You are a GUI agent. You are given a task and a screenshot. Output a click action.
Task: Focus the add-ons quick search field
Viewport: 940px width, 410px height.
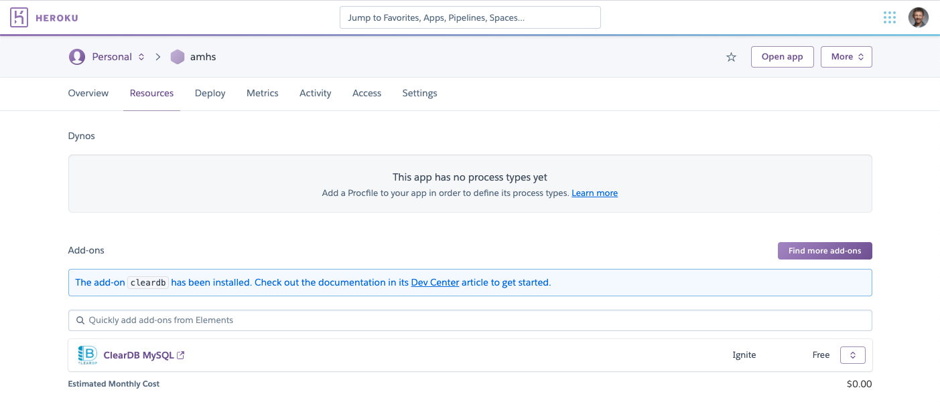(x=469, y=320)
